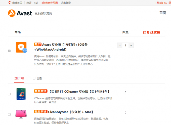This screenshot has height=125, width=171.
Task: Open the CCleaner 专业版 title link
Action: click(x=79, y=92)
